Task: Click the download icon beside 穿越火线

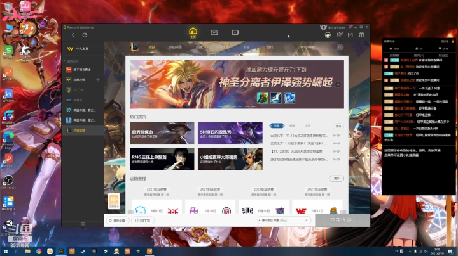Action: click(x=98, y=80)
